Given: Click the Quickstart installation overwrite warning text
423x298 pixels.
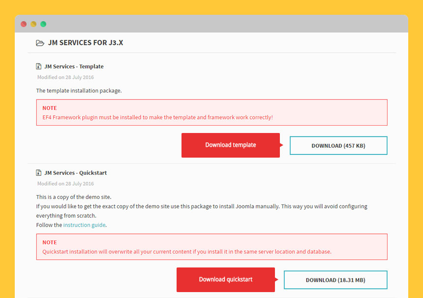Looking at the screenshot, I should [x=187, y=252].
